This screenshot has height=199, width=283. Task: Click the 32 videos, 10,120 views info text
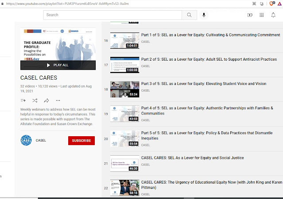tap(56, 89)
